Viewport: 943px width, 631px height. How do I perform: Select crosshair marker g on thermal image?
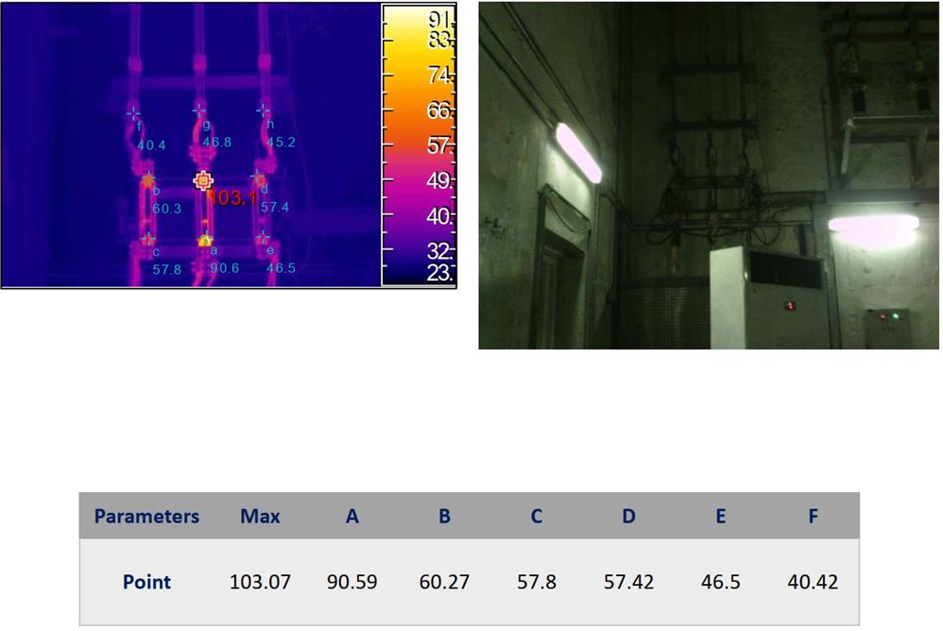click(199, 111)
